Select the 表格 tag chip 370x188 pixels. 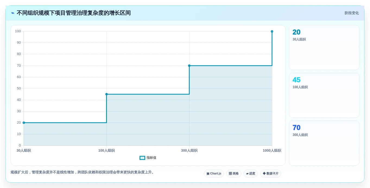click(234, 174)
